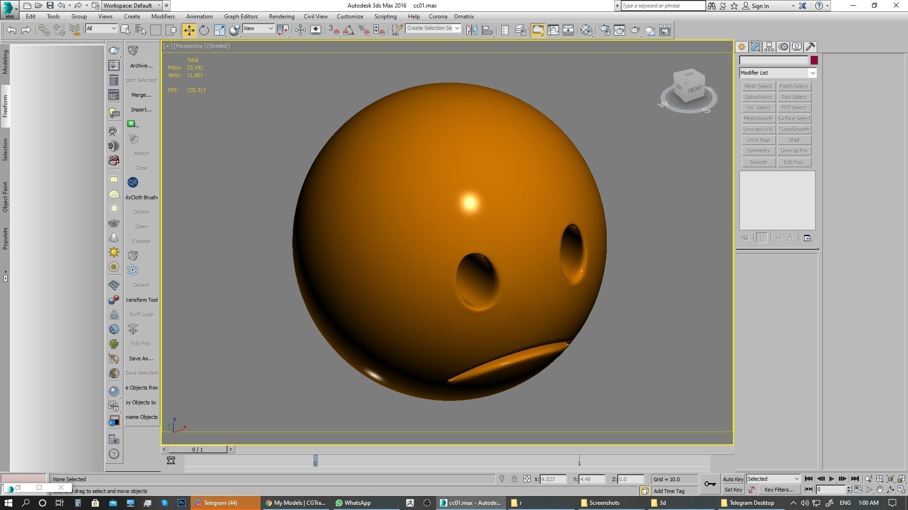
Task: Open the Display command panel tab
Action: (x=797, y=47)
